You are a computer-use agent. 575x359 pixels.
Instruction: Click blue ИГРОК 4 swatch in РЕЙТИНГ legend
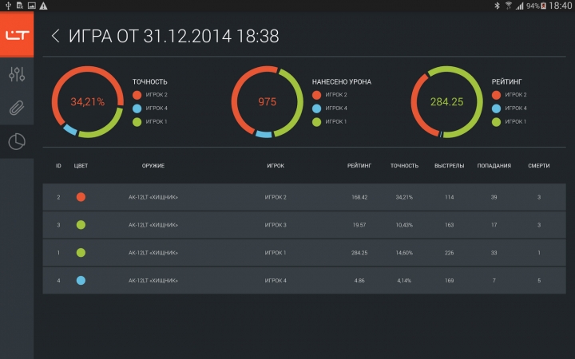496,108
